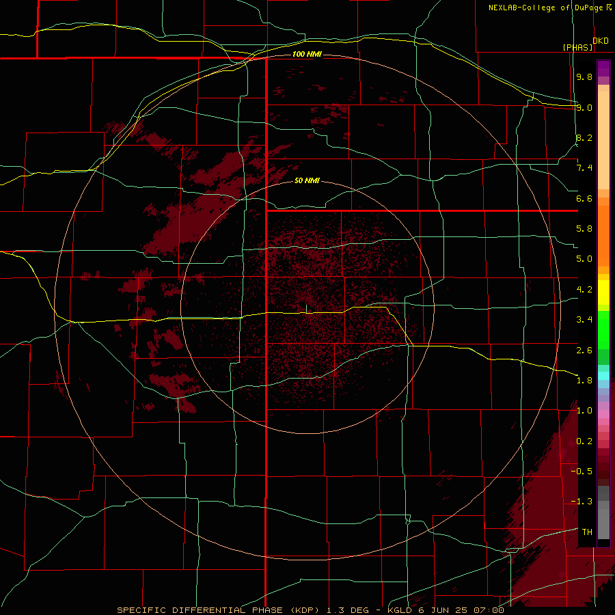
Task: Click the radar product caption at the bottom
Action: 310,610
